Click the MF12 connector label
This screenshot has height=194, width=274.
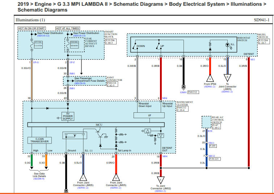coord(212,156)
